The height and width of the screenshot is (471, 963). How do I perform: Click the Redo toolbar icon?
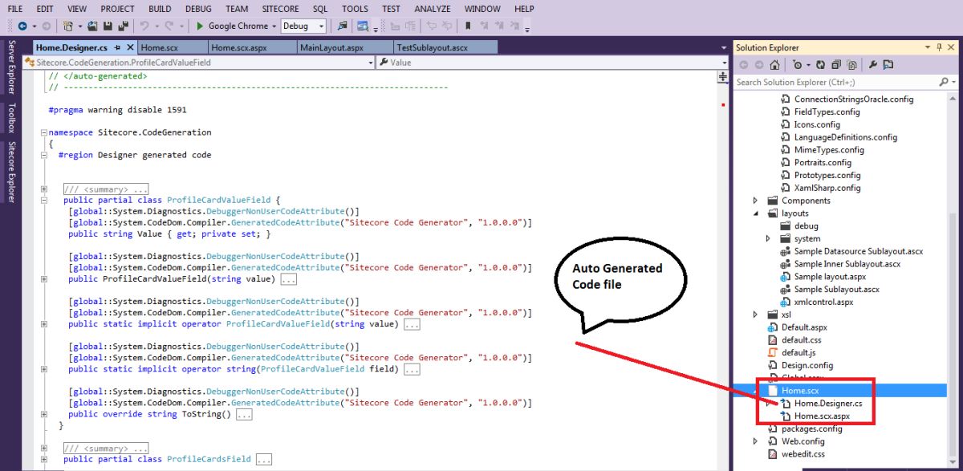coord(169,26)
